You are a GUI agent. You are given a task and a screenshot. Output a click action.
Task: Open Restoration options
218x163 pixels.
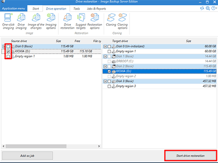[95, 21]
